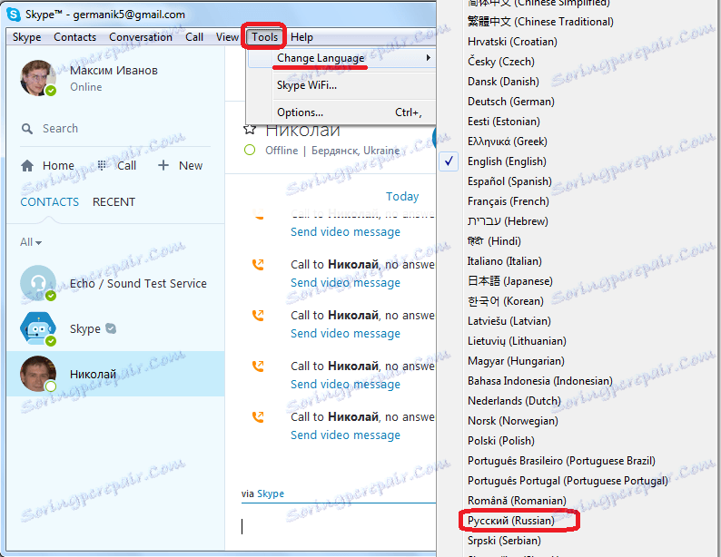Click Echo / Sound Test Service avatar
Image resolution: width=721 pixels, height=557 pixels.
[x=38, y=283]
